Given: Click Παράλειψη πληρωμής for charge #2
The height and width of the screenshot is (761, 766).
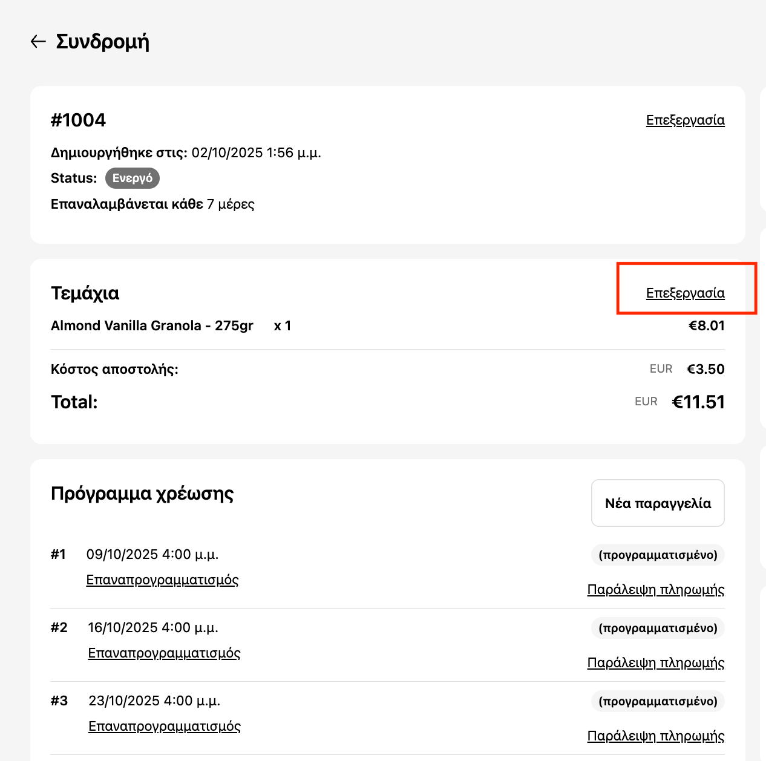Looking at the screenshot, I should click(x=655, y=663).
